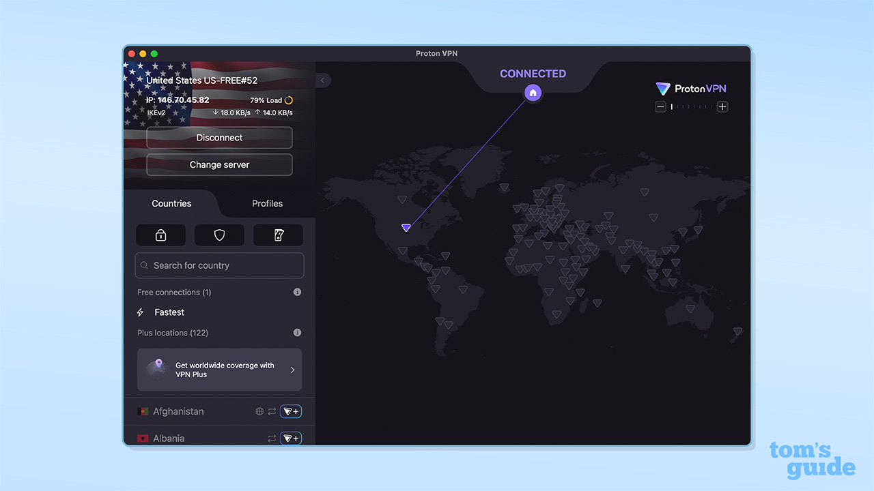This screenshot has height=491, width=874.
Task: Click the New Zealand server marker
Action: pyautogui.click(x=737, y=332)
